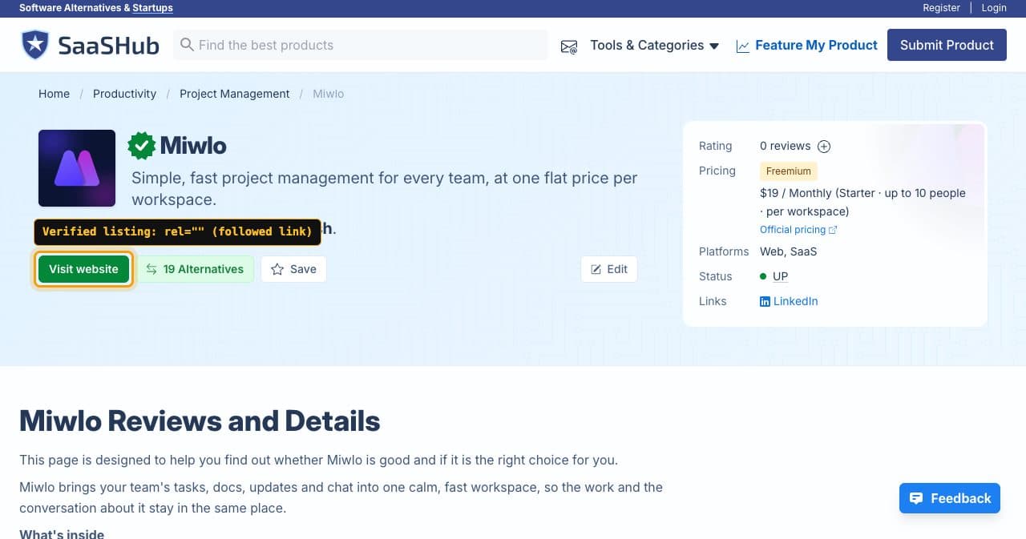The width and height of the screenshot is (1026, 539).
Task: Open the envelope newsletter icon
Action: point(569,46)
